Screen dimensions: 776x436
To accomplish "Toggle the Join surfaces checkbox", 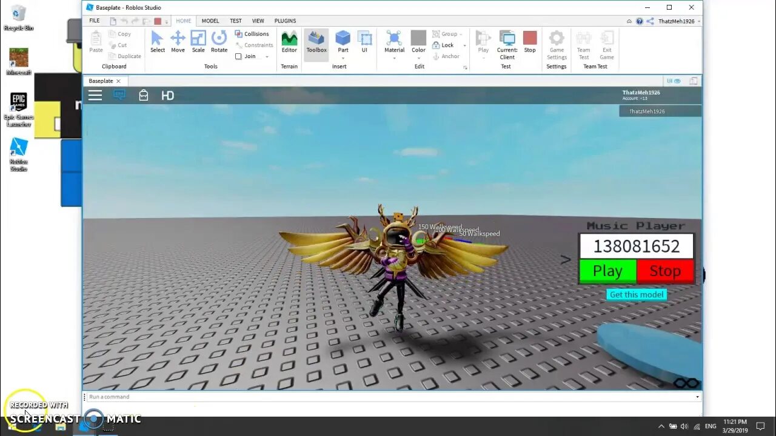I will tap(238, 56).
